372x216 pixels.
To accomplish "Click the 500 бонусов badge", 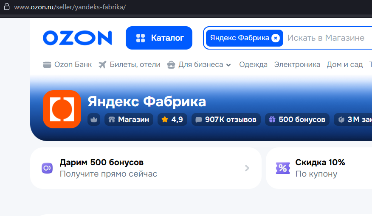I will [297, 119].
